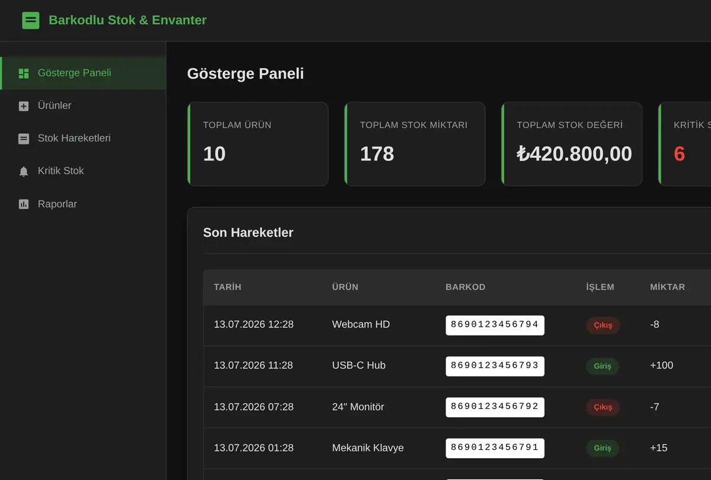Screen dimensions: 711x480
Task: Click the Webcam HD product name
Action: tap(361, 324)
